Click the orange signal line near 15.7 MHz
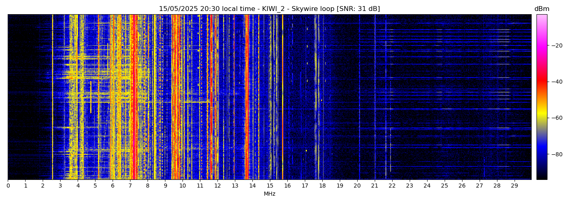 (282, 97)
